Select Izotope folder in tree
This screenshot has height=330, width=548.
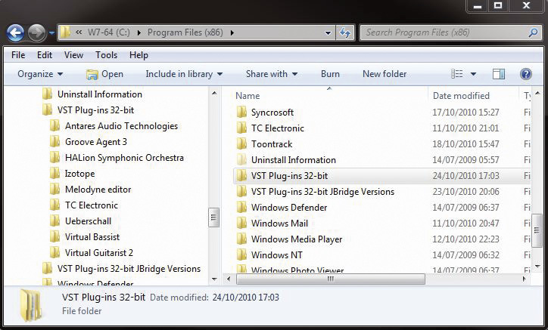click(79, 174)
